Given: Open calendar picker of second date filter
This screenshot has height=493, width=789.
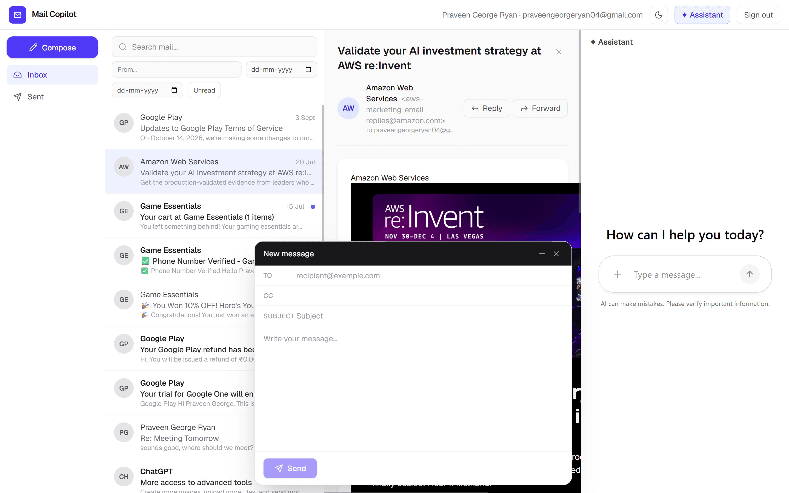Looking at the screenshot, I should [x=174, y=90].
